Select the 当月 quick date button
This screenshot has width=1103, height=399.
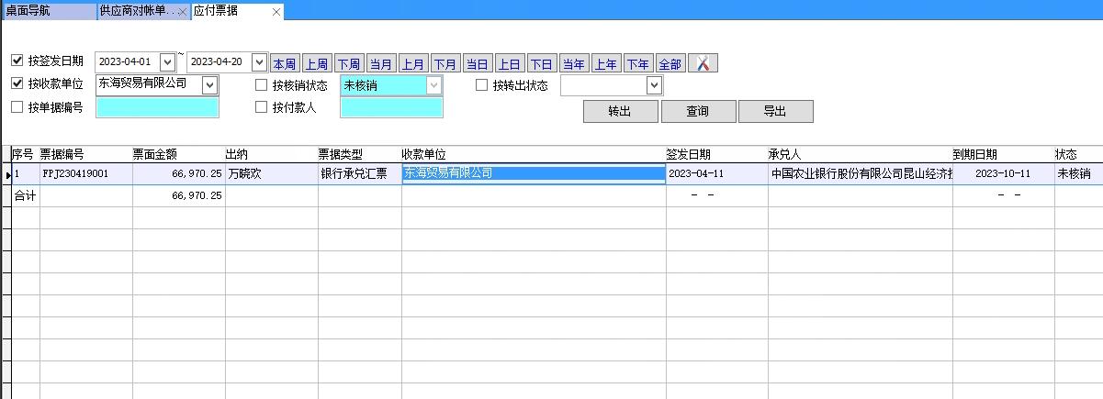[x=380, y=63]
